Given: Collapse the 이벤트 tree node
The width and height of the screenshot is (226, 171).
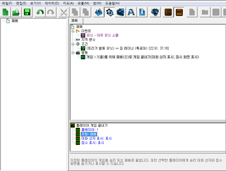Looking at the screenshot, I should pyautogui.click(x=73, y=31).
